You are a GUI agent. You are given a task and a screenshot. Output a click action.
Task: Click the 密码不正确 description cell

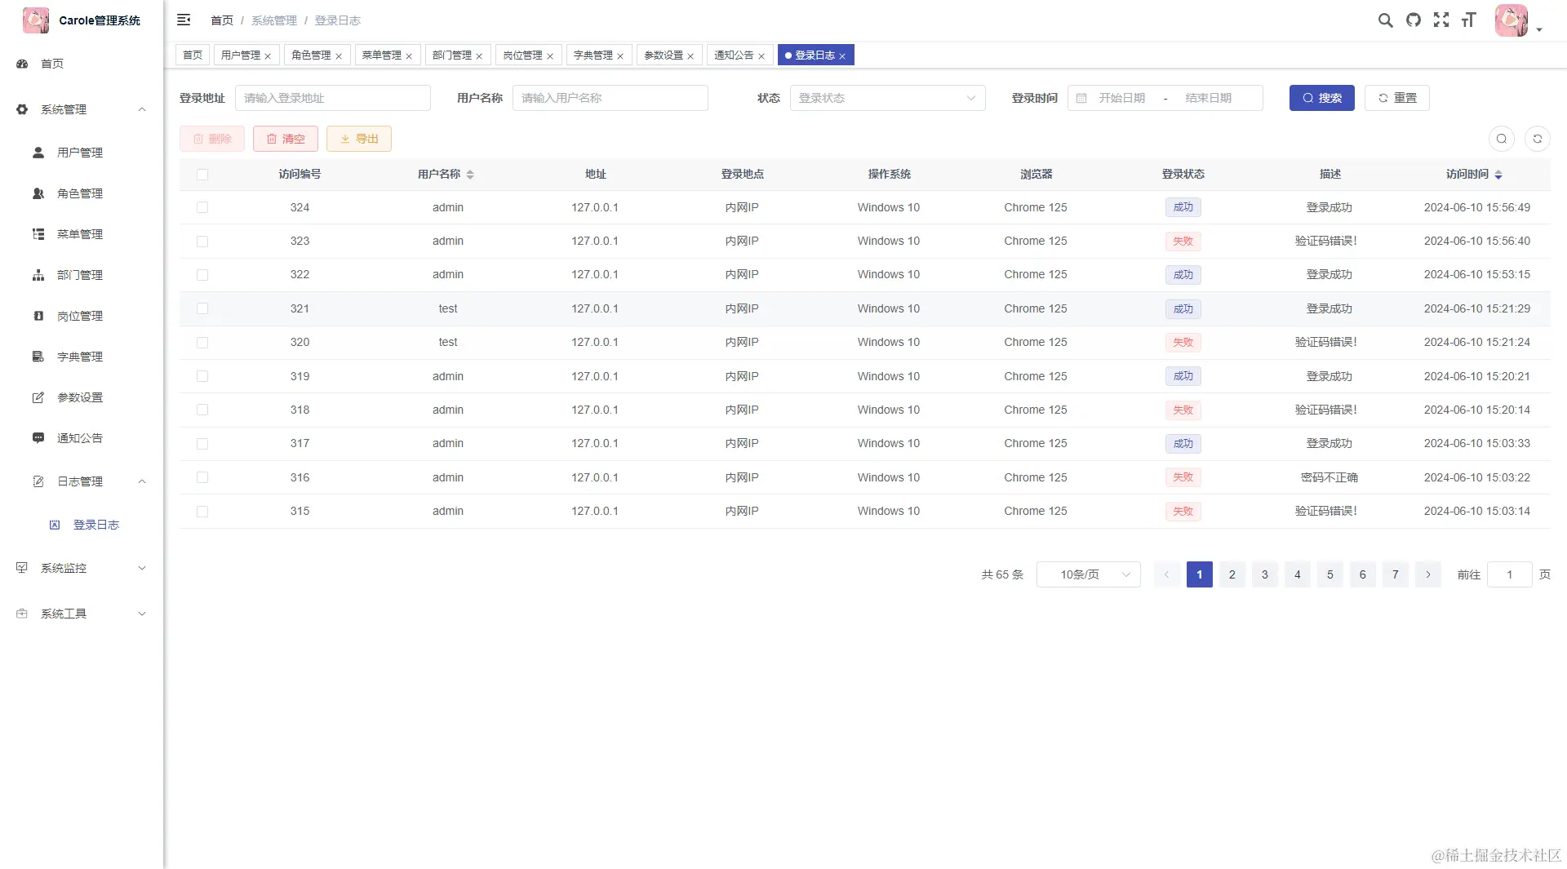point(1330,477)
